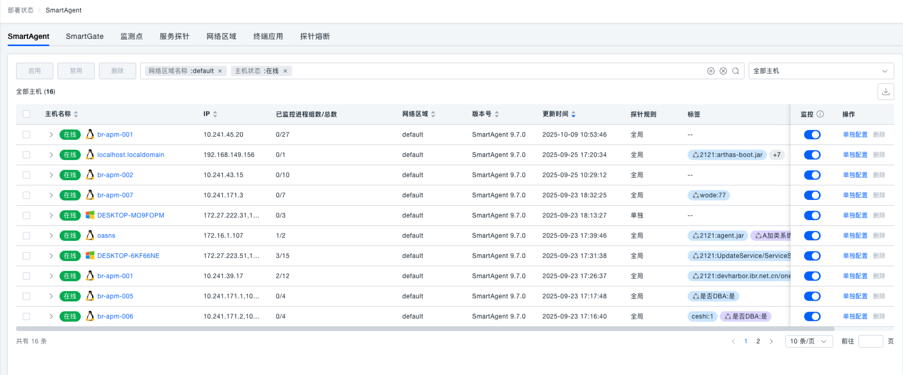The width and height of the screenshot is (903, 375).
Task: Click the 前往 page number input field
Action: (x=870, y=341)
